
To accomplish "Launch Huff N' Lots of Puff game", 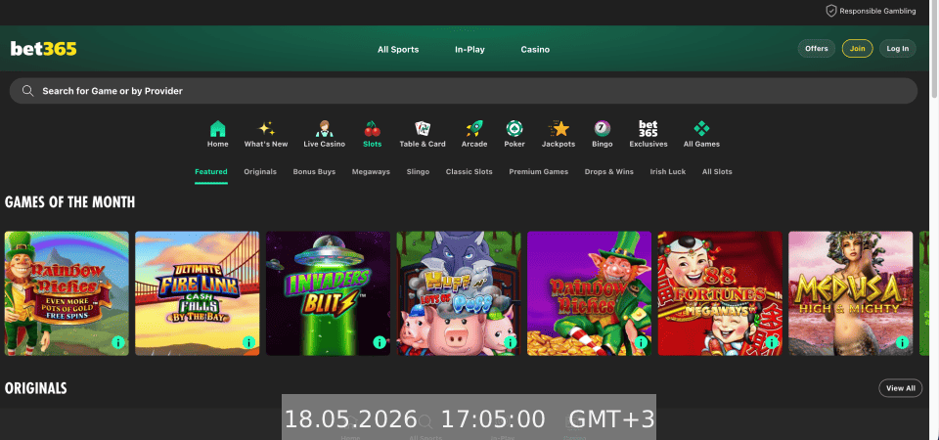I will (x=458, y=293).
